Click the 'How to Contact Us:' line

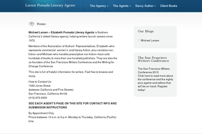pos(40,82)
